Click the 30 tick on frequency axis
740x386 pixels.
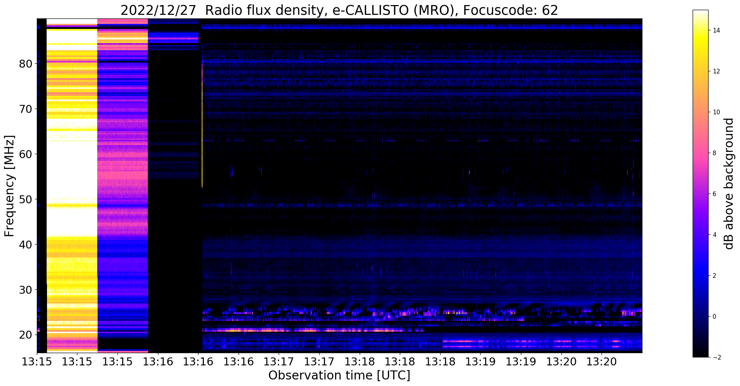coord(26,290)
